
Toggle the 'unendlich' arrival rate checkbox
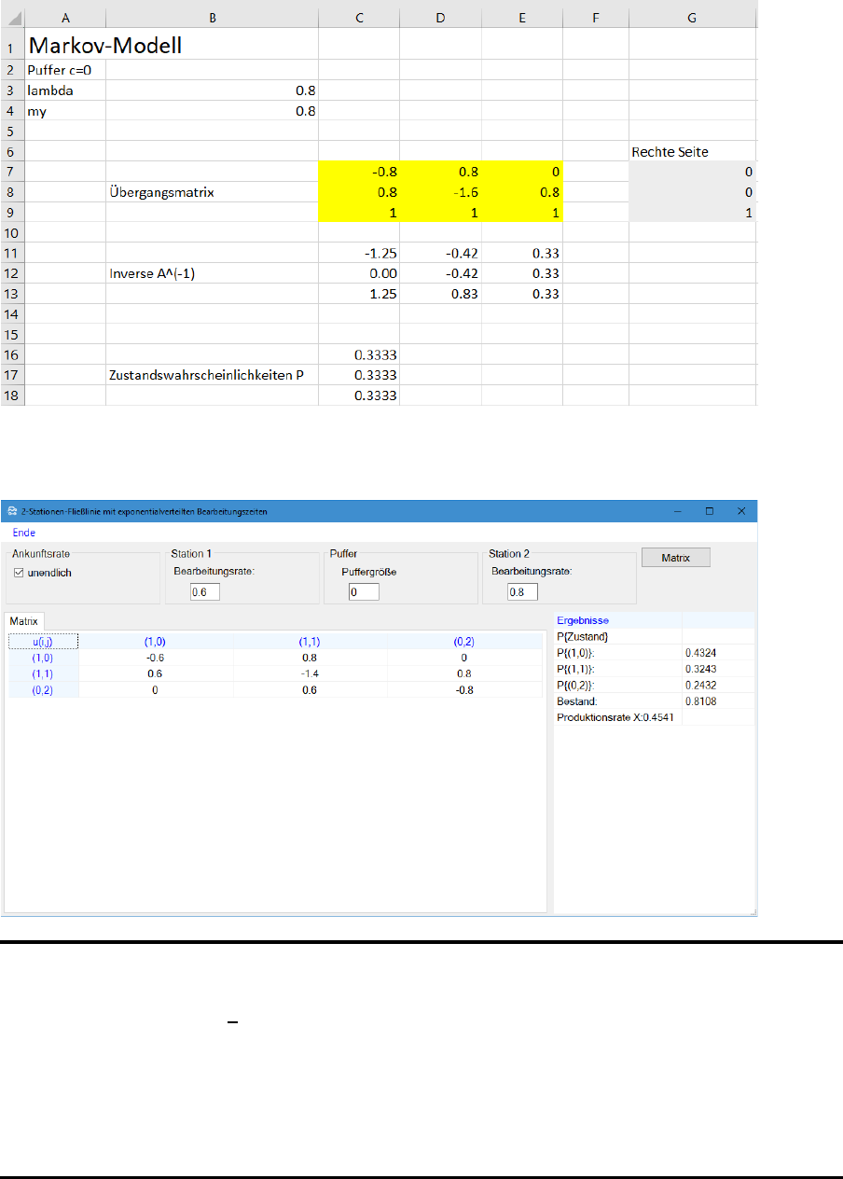pos(19,573)
